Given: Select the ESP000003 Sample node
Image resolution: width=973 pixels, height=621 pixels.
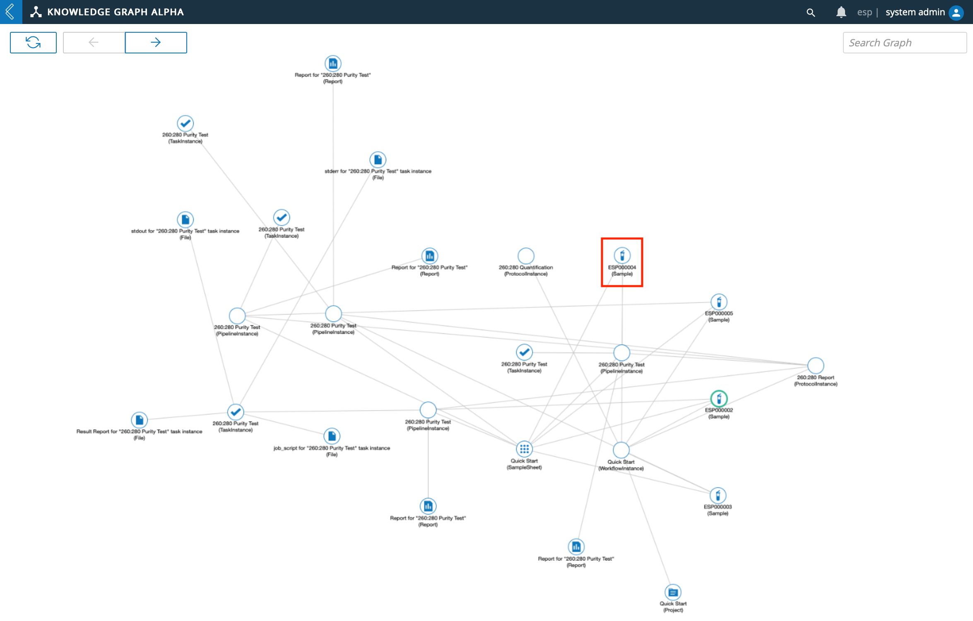Looking at the screenshot, I should click(718, 495).
